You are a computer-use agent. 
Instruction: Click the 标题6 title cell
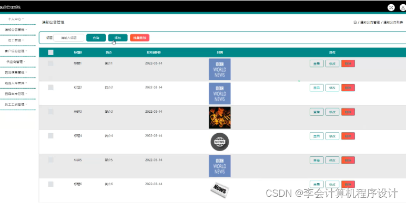(x=78, y=184)
